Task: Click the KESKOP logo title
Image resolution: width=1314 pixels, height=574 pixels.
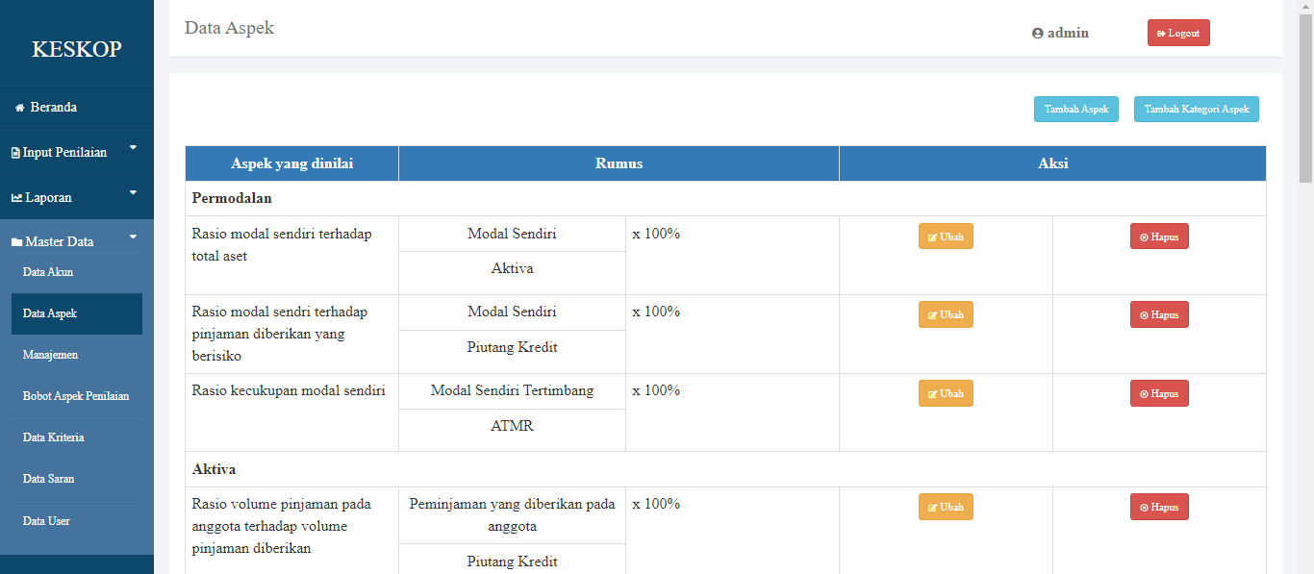Action: tap(77, 49)
